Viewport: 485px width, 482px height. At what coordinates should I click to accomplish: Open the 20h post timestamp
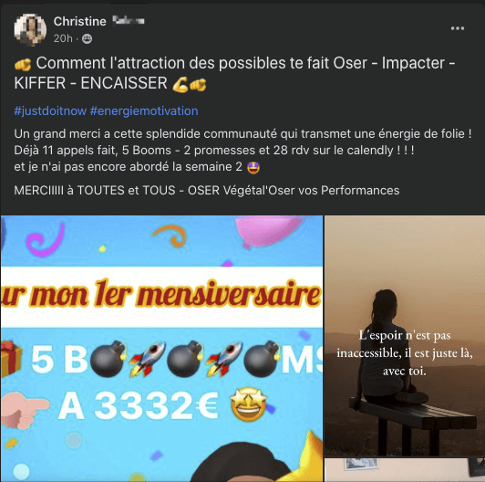click(63, 38)
